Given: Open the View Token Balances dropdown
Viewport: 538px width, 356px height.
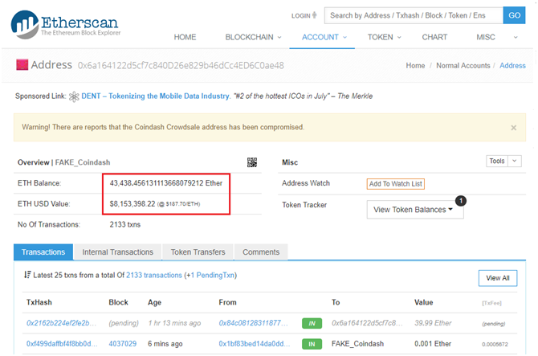Looking at the screenshot, I should tap(415, 210).
